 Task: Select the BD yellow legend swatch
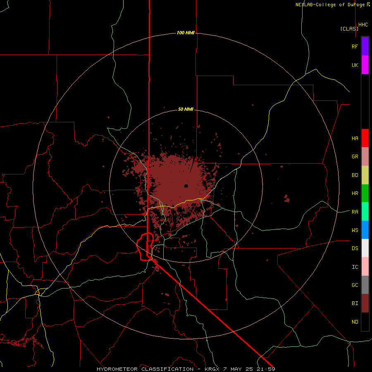point(365,175)
